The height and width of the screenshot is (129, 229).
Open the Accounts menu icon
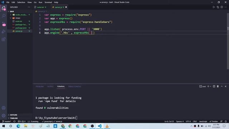pos(4,108)
